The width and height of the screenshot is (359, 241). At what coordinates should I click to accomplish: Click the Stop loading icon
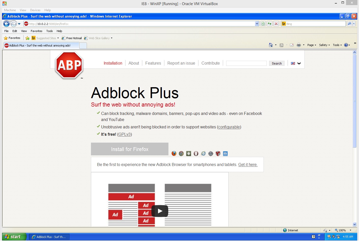276,24
